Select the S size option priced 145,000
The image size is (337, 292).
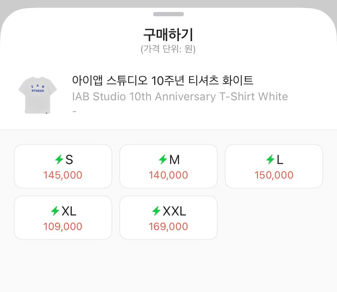pyautogui.click(x=63, y=166)
